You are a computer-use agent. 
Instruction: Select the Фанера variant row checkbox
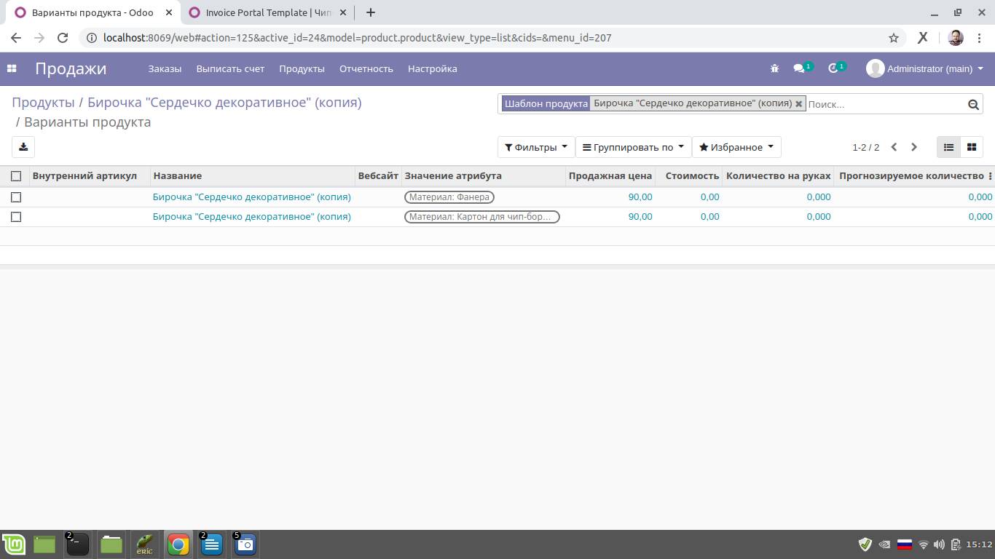(x=16, y=197)
